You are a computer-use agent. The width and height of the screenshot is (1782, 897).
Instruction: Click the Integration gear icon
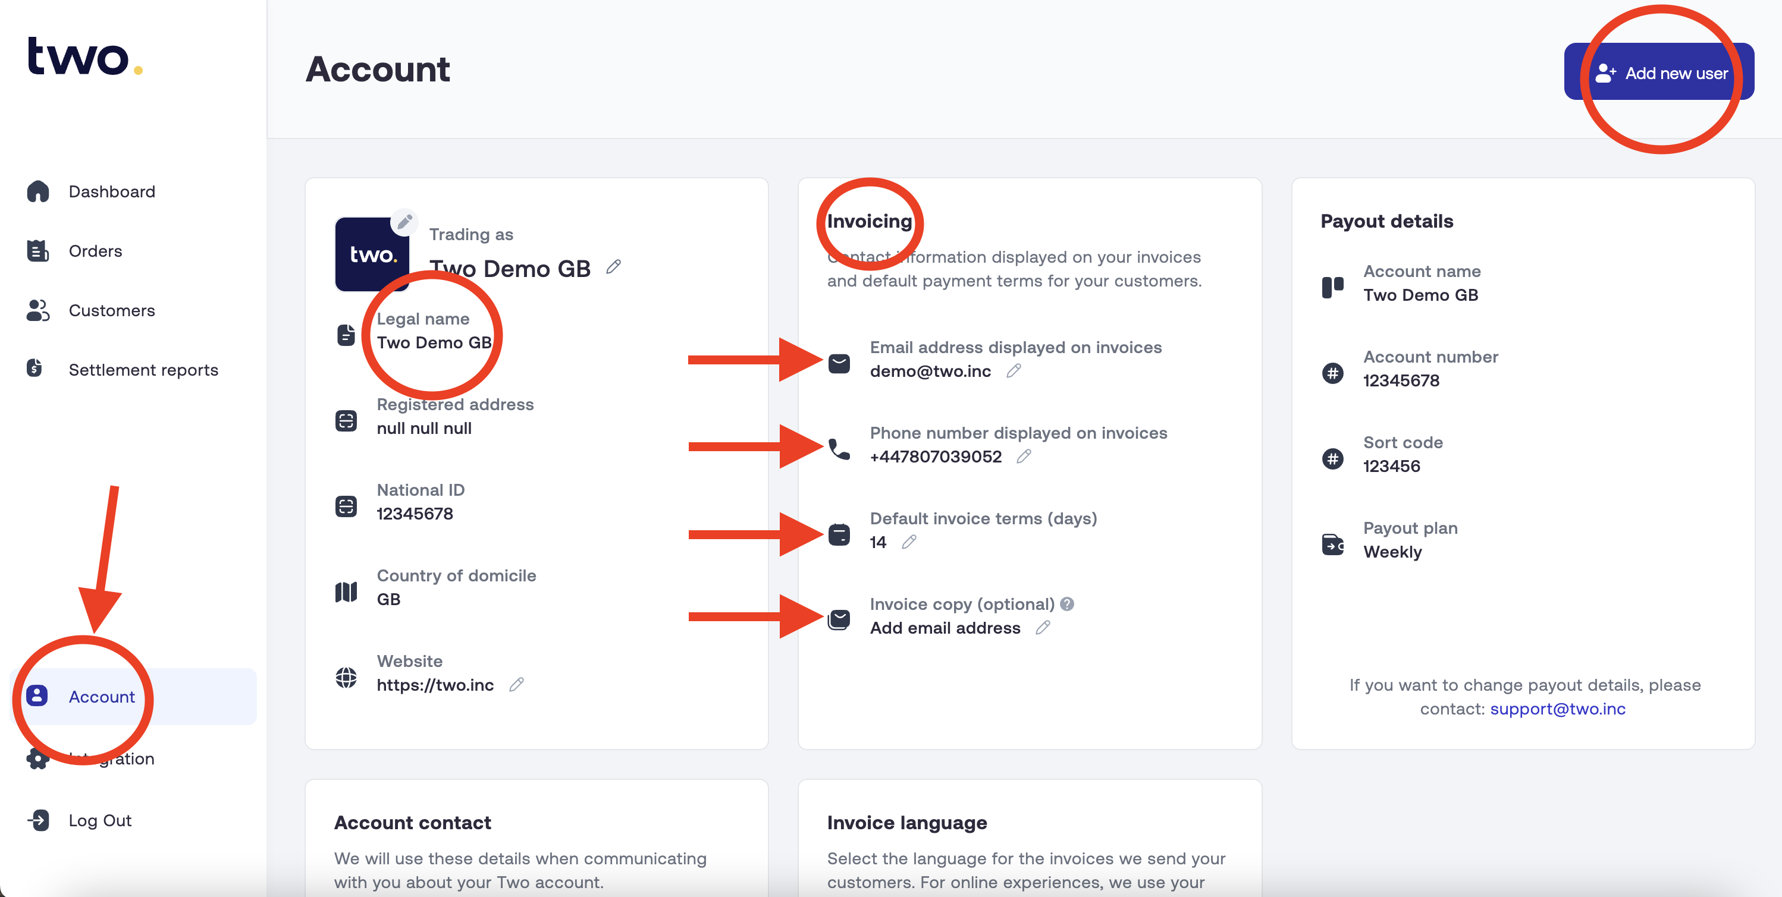click(x=38, y=758)
